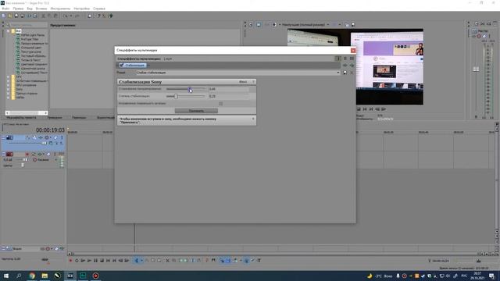Arm the audio track for recording

click(27, 155)
